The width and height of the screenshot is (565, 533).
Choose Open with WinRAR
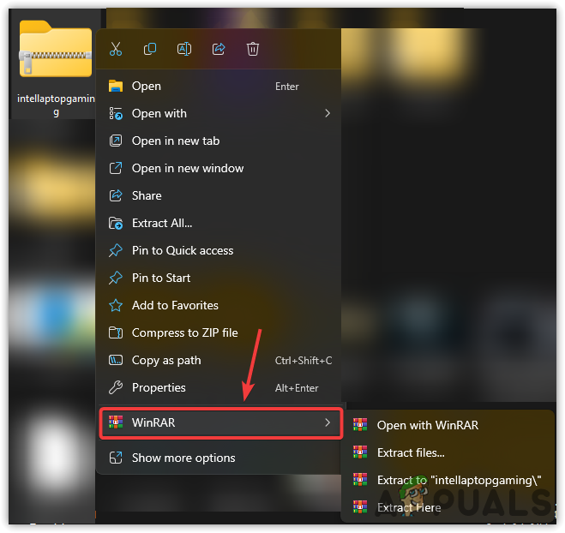[x=447, y=425]
